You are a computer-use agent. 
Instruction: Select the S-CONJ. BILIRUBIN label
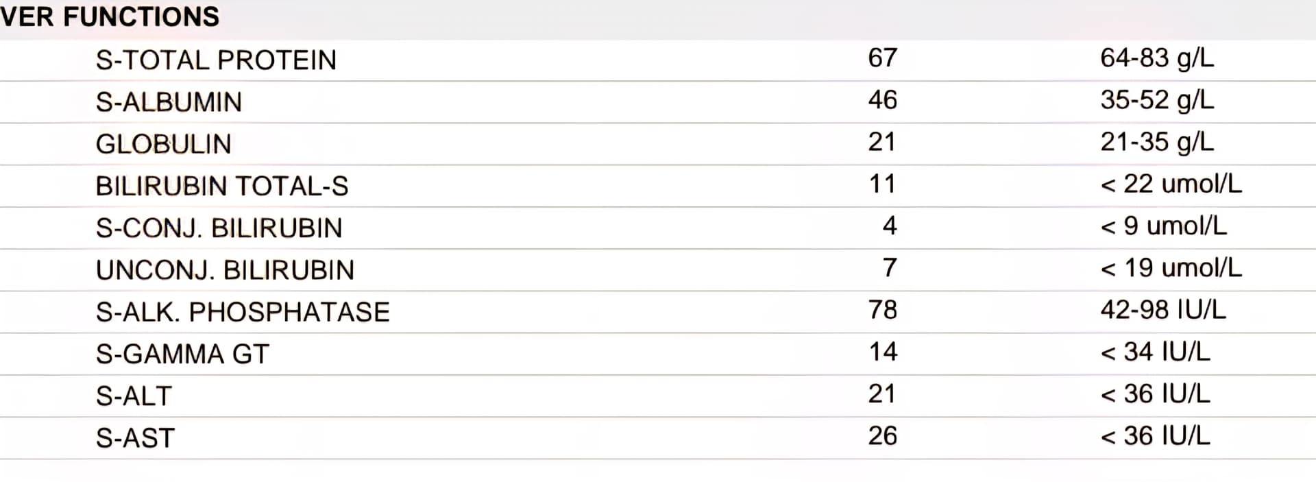point(219,228)
